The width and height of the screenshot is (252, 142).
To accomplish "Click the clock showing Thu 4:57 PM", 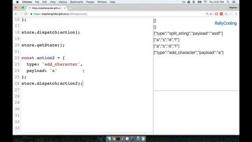I will coord(216,2).
